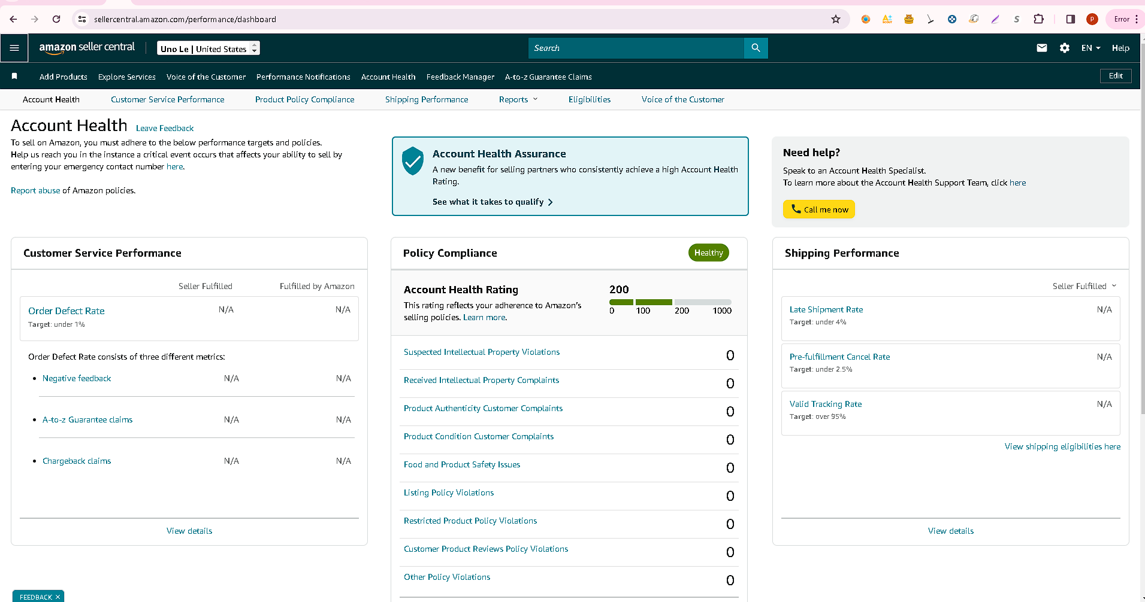Open the emergency contact number 'here' link

174,166
